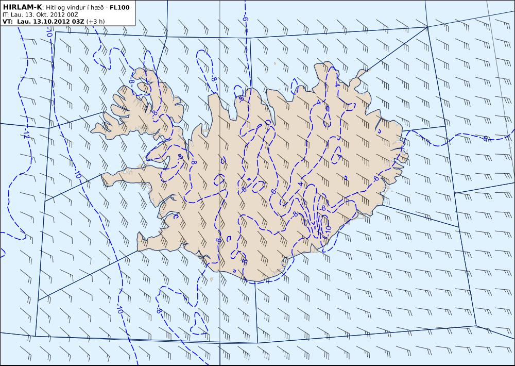Click the "FL100" flight level label
Viewport: 515px width, 366px height.
[119, 7]
